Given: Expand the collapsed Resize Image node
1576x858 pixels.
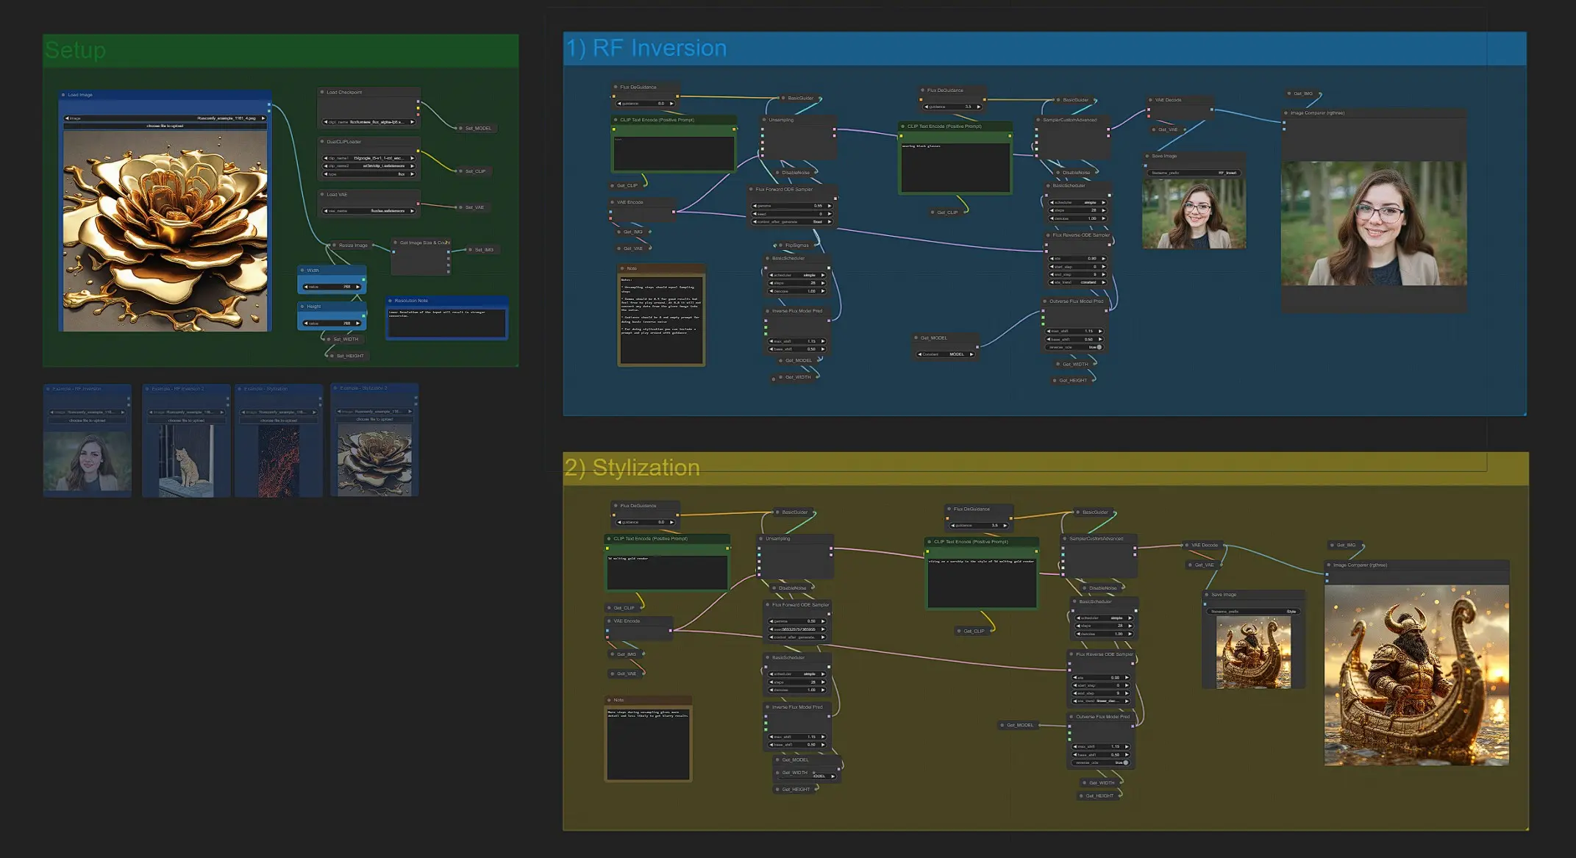Looking at the screenshot, I should (335, 245).
